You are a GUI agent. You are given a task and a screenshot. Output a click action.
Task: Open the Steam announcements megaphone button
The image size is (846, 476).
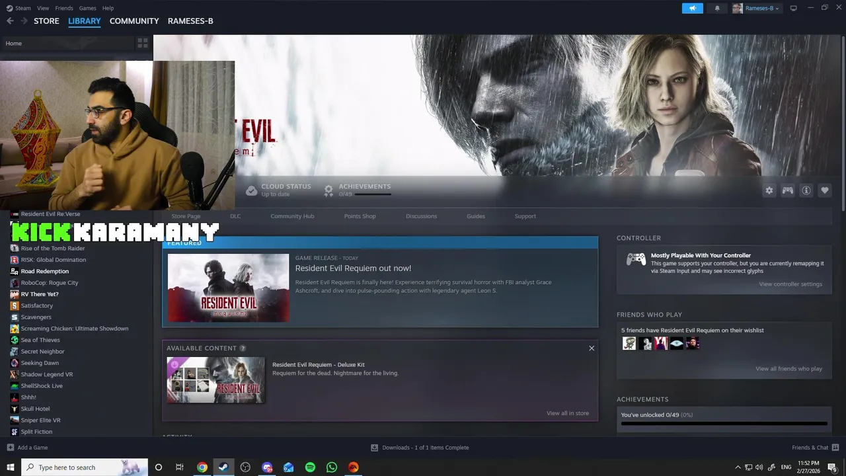693,8
